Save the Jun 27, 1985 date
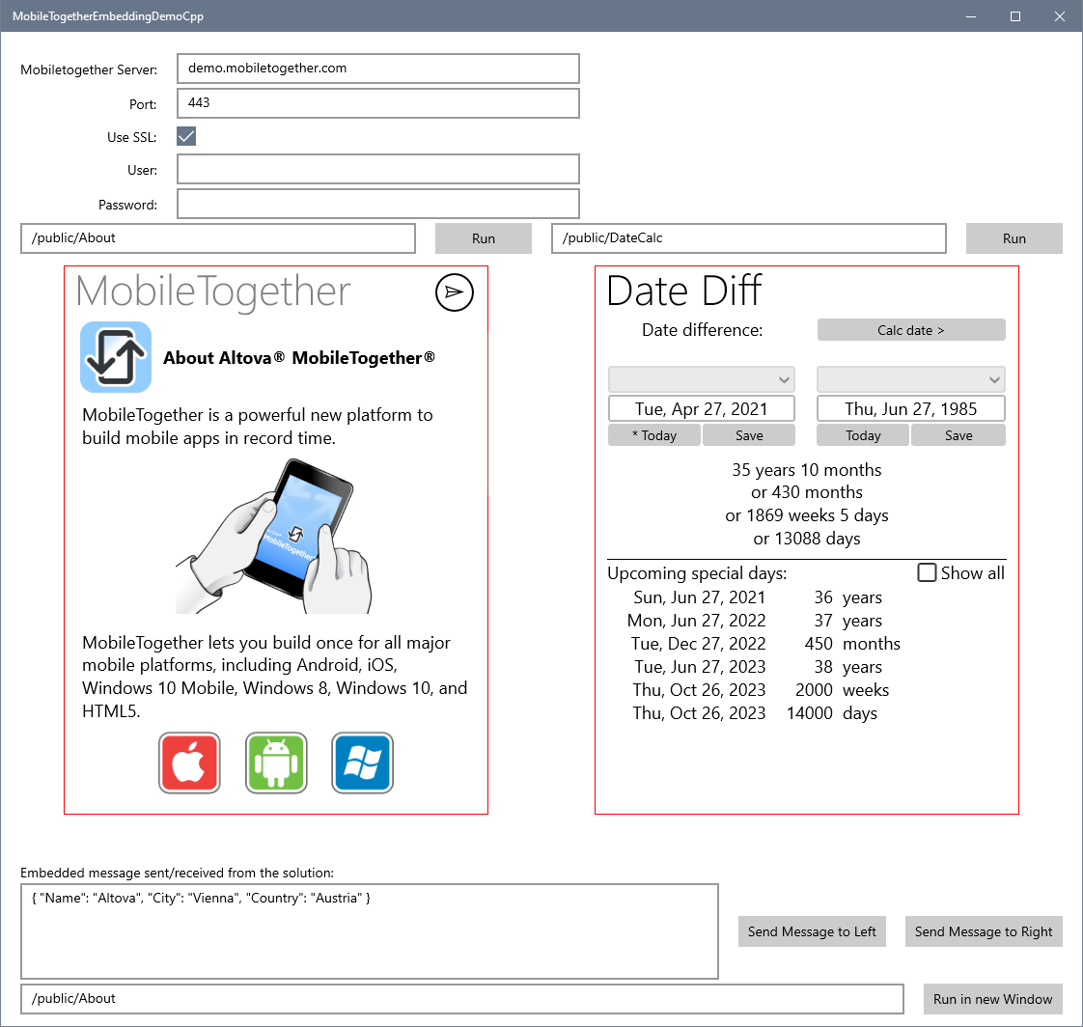1083x1027 pixels. (x=958, y=435)
